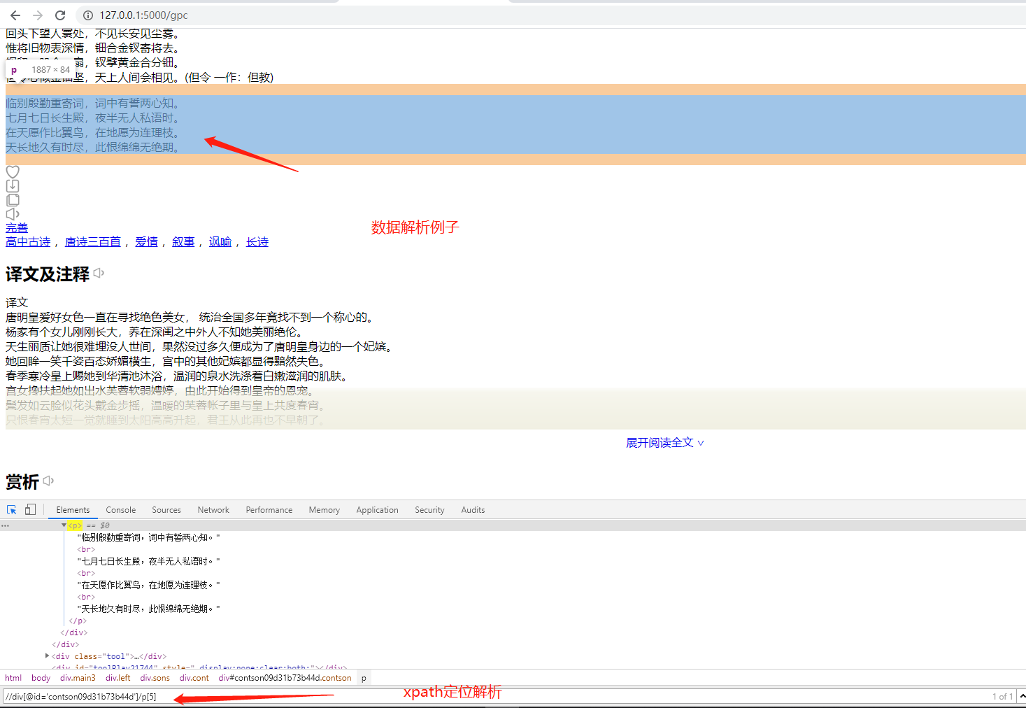Click div.sons in the DOM breadcrumb
This screenshot has height=708, width=1026.
pos(155,678)
